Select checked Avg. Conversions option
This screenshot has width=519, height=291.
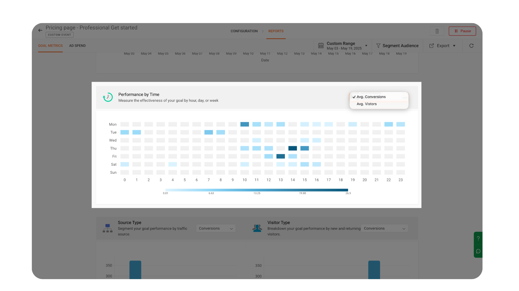pyautogui.click(x=371, y=97)
